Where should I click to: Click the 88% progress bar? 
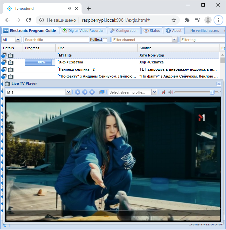40,62
